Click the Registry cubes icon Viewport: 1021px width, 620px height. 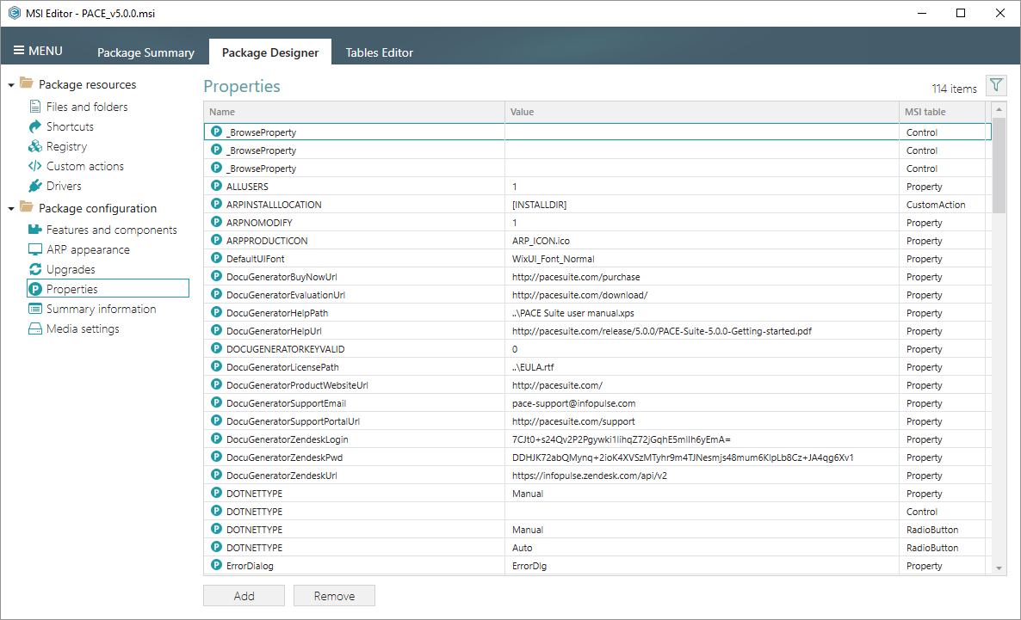point(35,146)
